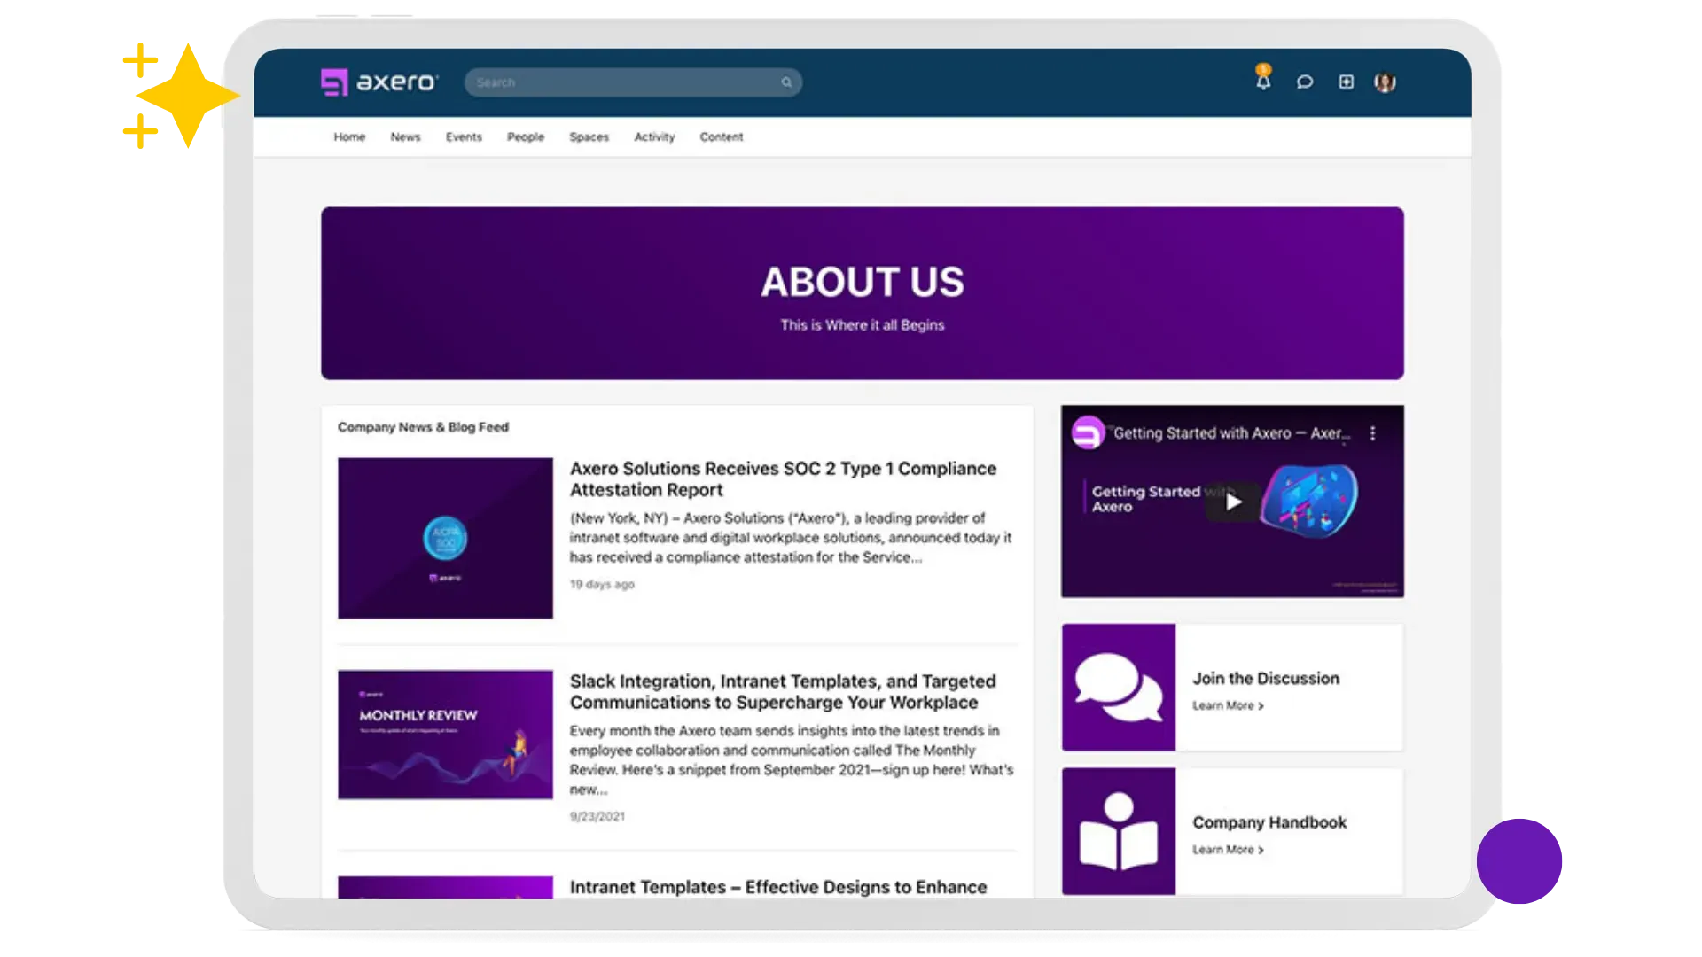Click the Axero channel logo on video
The height and width of the screenshot is (957, 1702).
(x=1088, y=432)
